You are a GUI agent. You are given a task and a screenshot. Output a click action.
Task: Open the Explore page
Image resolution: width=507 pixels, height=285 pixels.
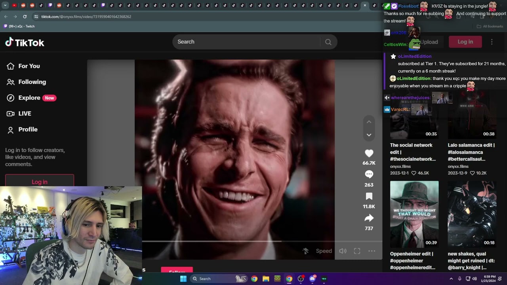(x=31, y=98)
